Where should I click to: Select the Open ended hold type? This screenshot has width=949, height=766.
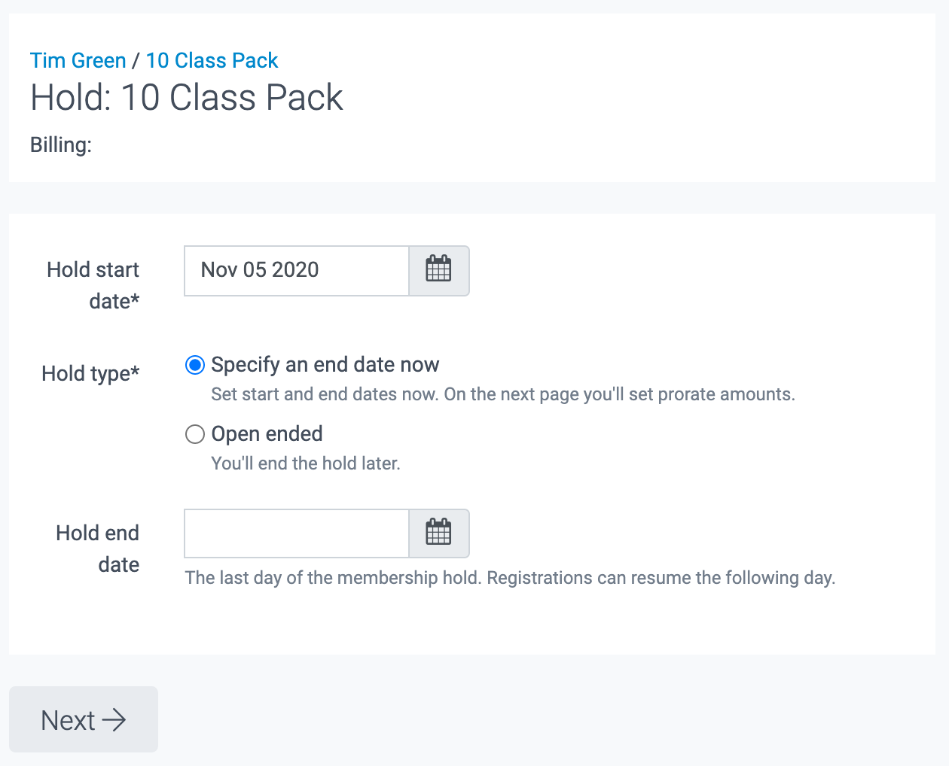[x=194, y=433]
